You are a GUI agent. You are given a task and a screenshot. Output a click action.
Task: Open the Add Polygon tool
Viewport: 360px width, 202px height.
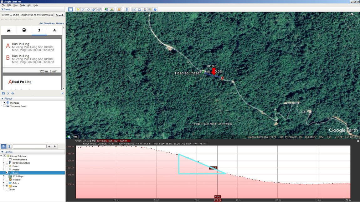(83, 9)
